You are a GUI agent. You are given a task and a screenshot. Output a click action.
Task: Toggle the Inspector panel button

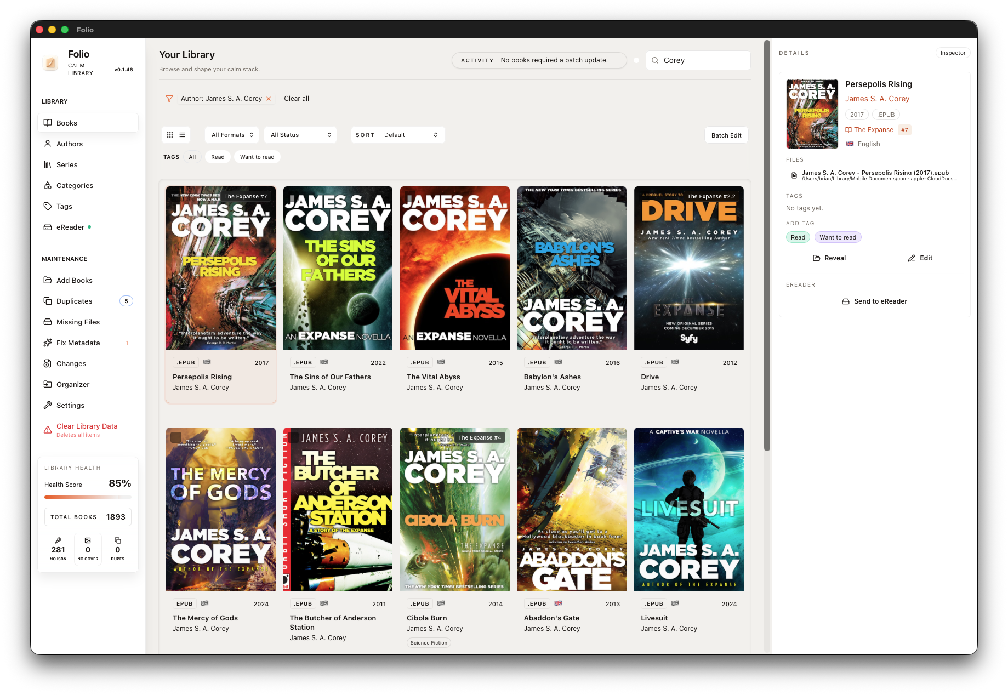tap(953, 53)
